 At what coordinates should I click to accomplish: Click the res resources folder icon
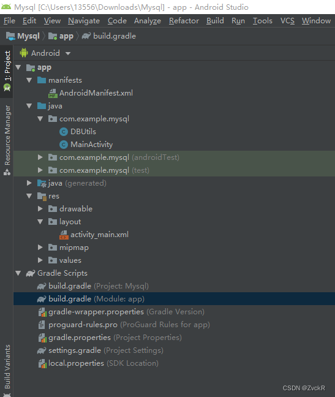[42, 196]
